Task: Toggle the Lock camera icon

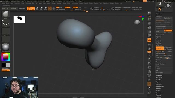Action: point(149,48)
